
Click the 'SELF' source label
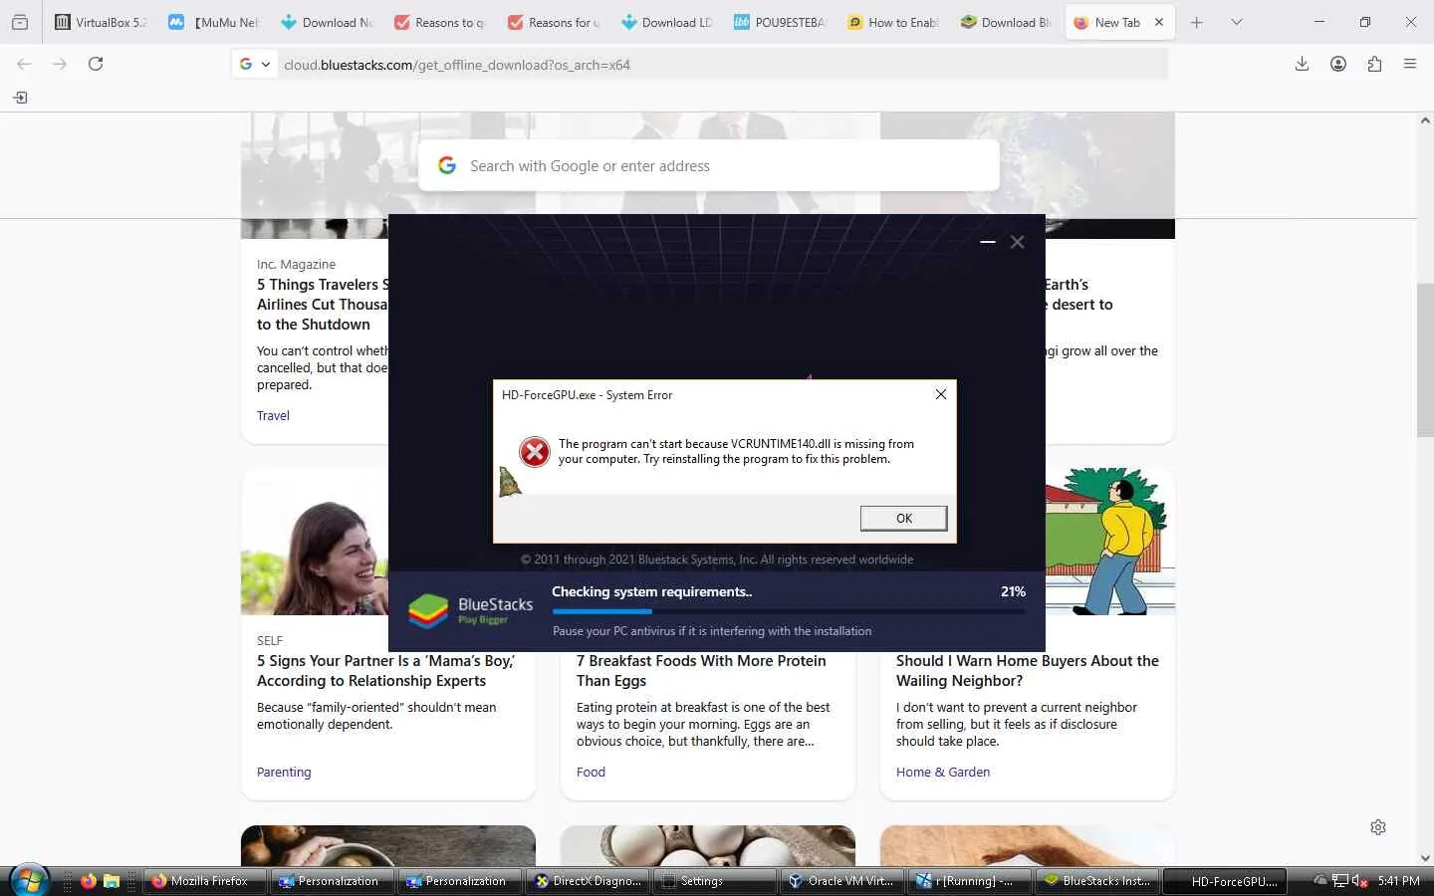tap(270, 641)
